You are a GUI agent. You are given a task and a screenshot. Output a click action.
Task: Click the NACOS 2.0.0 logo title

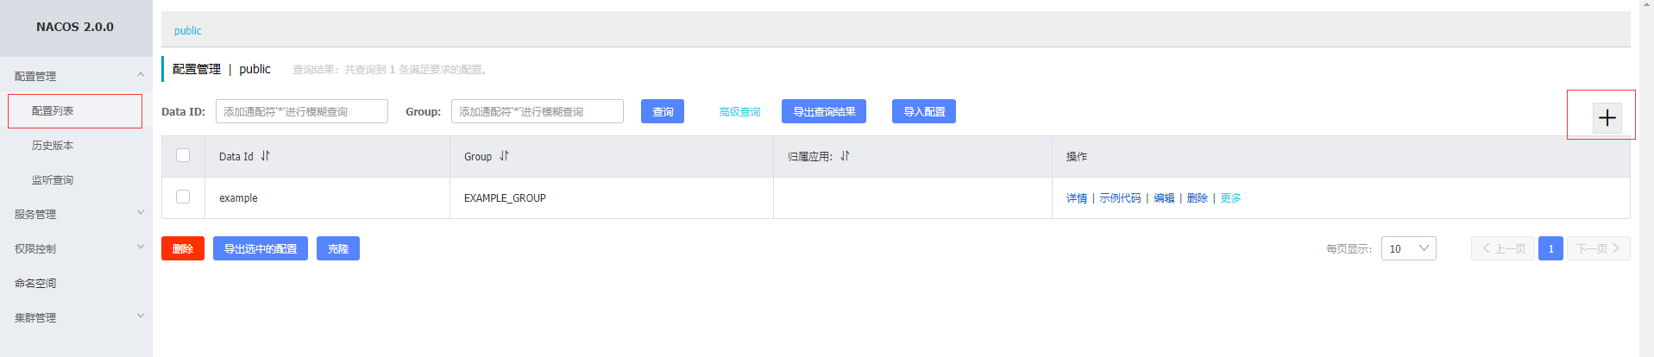[x=75, y=27]
